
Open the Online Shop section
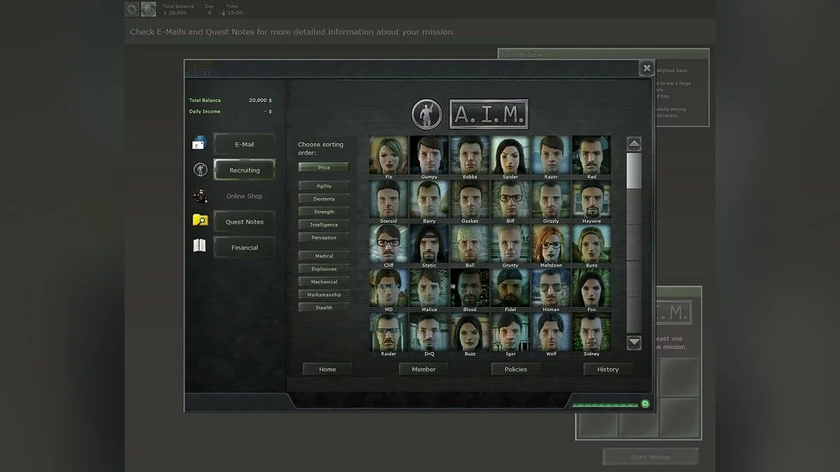(244, 196)
